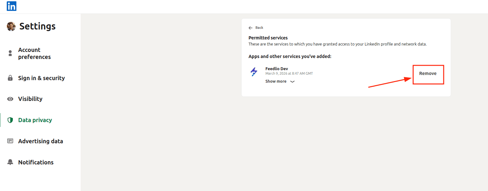Click the Back arrow icon
Screen dimensions: 488x191
click(251, 28)
